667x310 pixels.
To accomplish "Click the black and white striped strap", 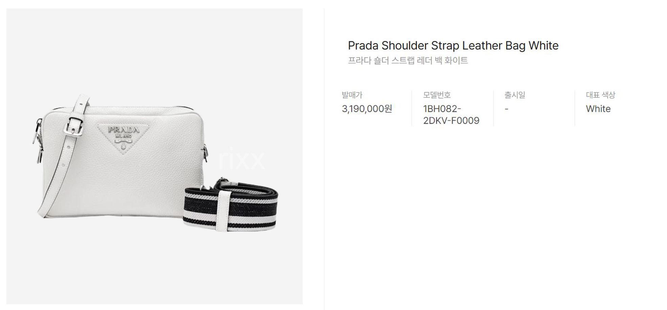I will tap(231, 207).
